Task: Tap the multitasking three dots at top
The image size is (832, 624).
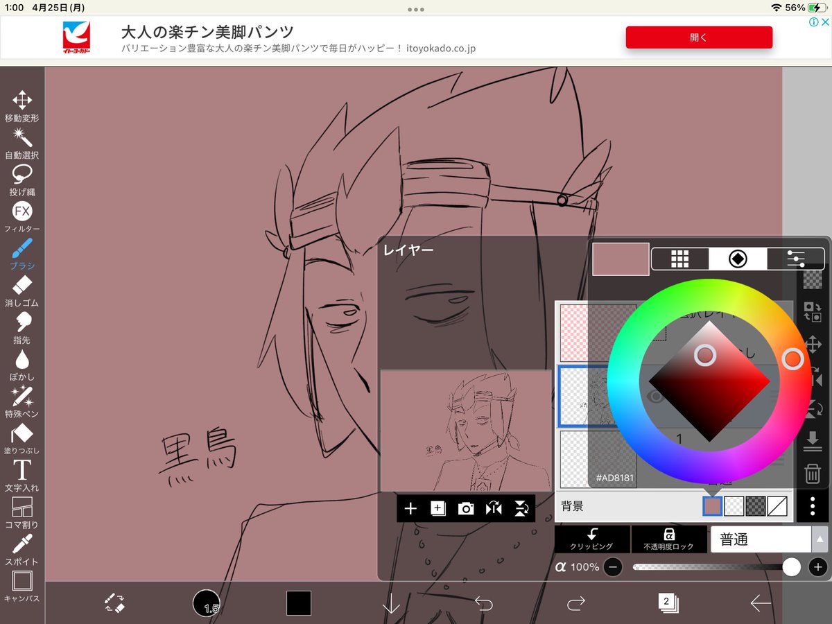Action: click(x=416, y=9)
